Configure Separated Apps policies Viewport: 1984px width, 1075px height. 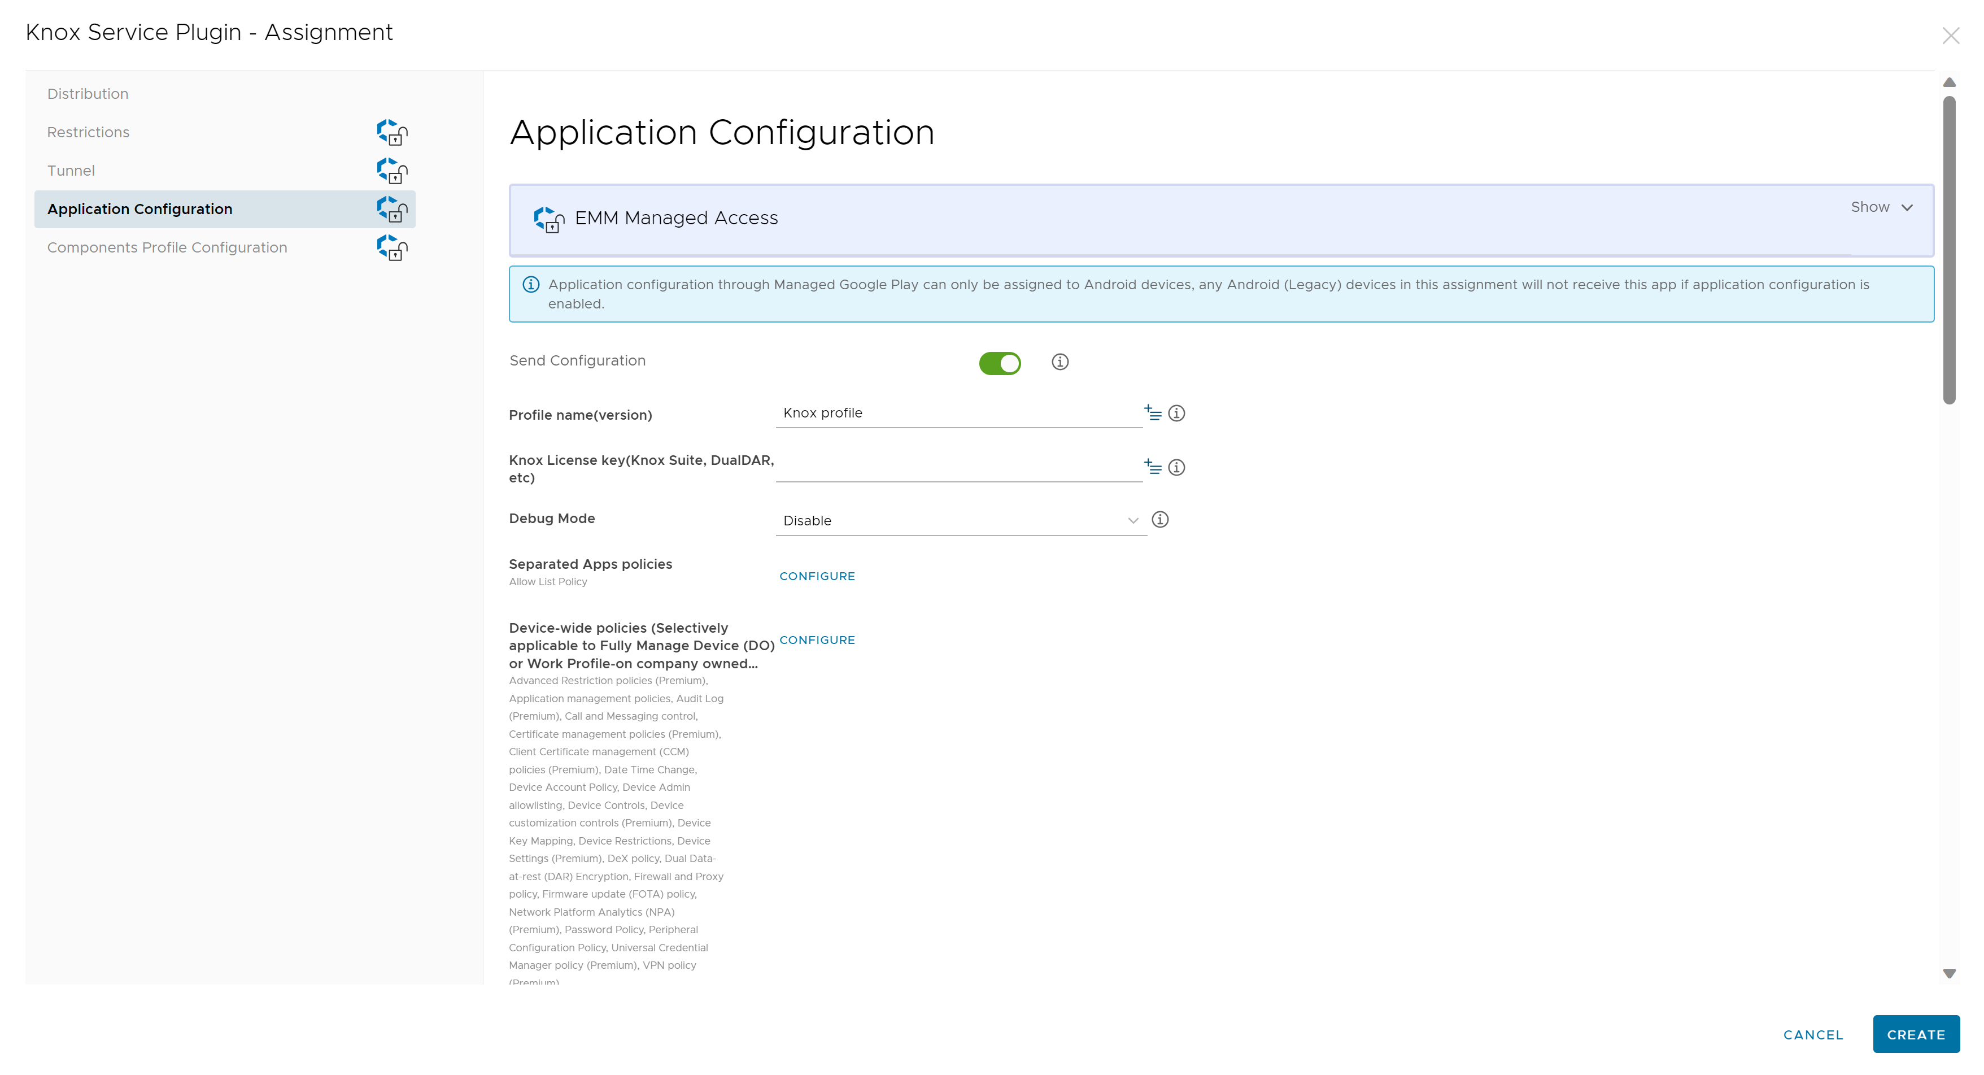click(817, 576)
